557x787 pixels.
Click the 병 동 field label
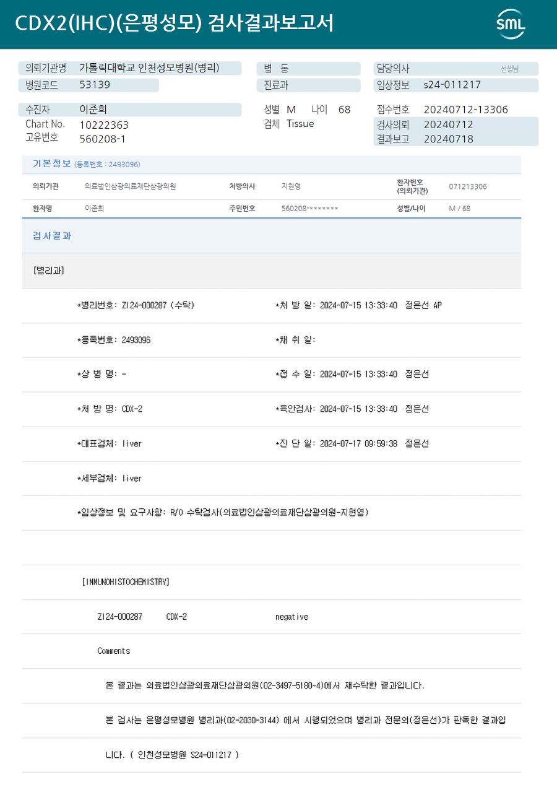pyautogui.click(x=276, y=69)
